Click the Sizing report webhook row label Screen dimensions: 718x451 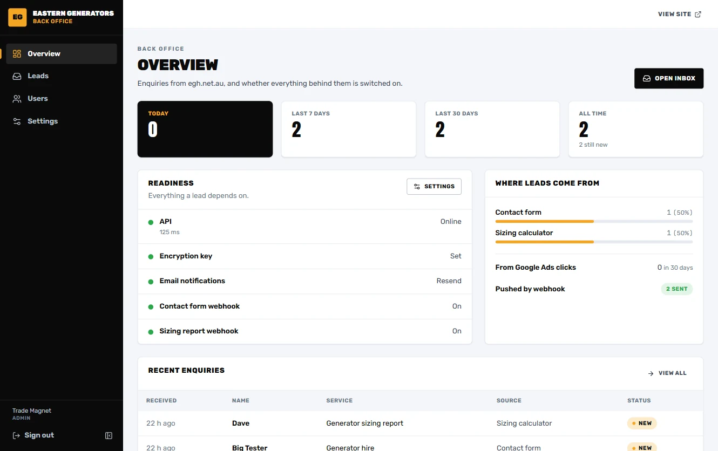(x=199, y=331)
